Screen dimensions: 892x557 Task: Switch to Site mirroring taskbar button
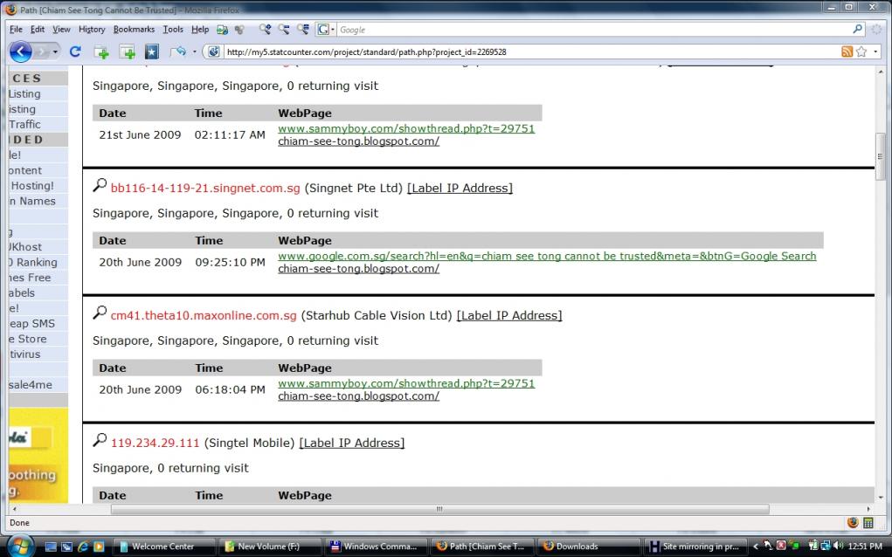[695, 547]
